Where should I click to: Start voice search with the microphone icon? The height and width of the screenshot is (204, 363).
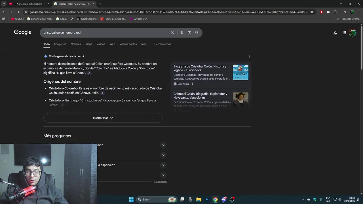click(182, 33)
